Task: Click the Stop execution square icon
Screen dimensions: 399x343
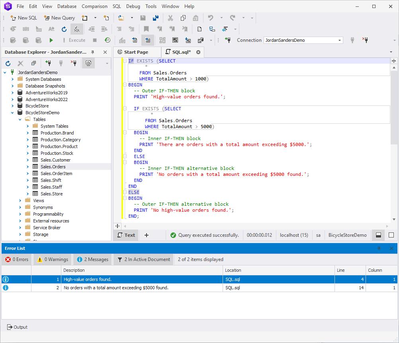Action: (95, 40)
